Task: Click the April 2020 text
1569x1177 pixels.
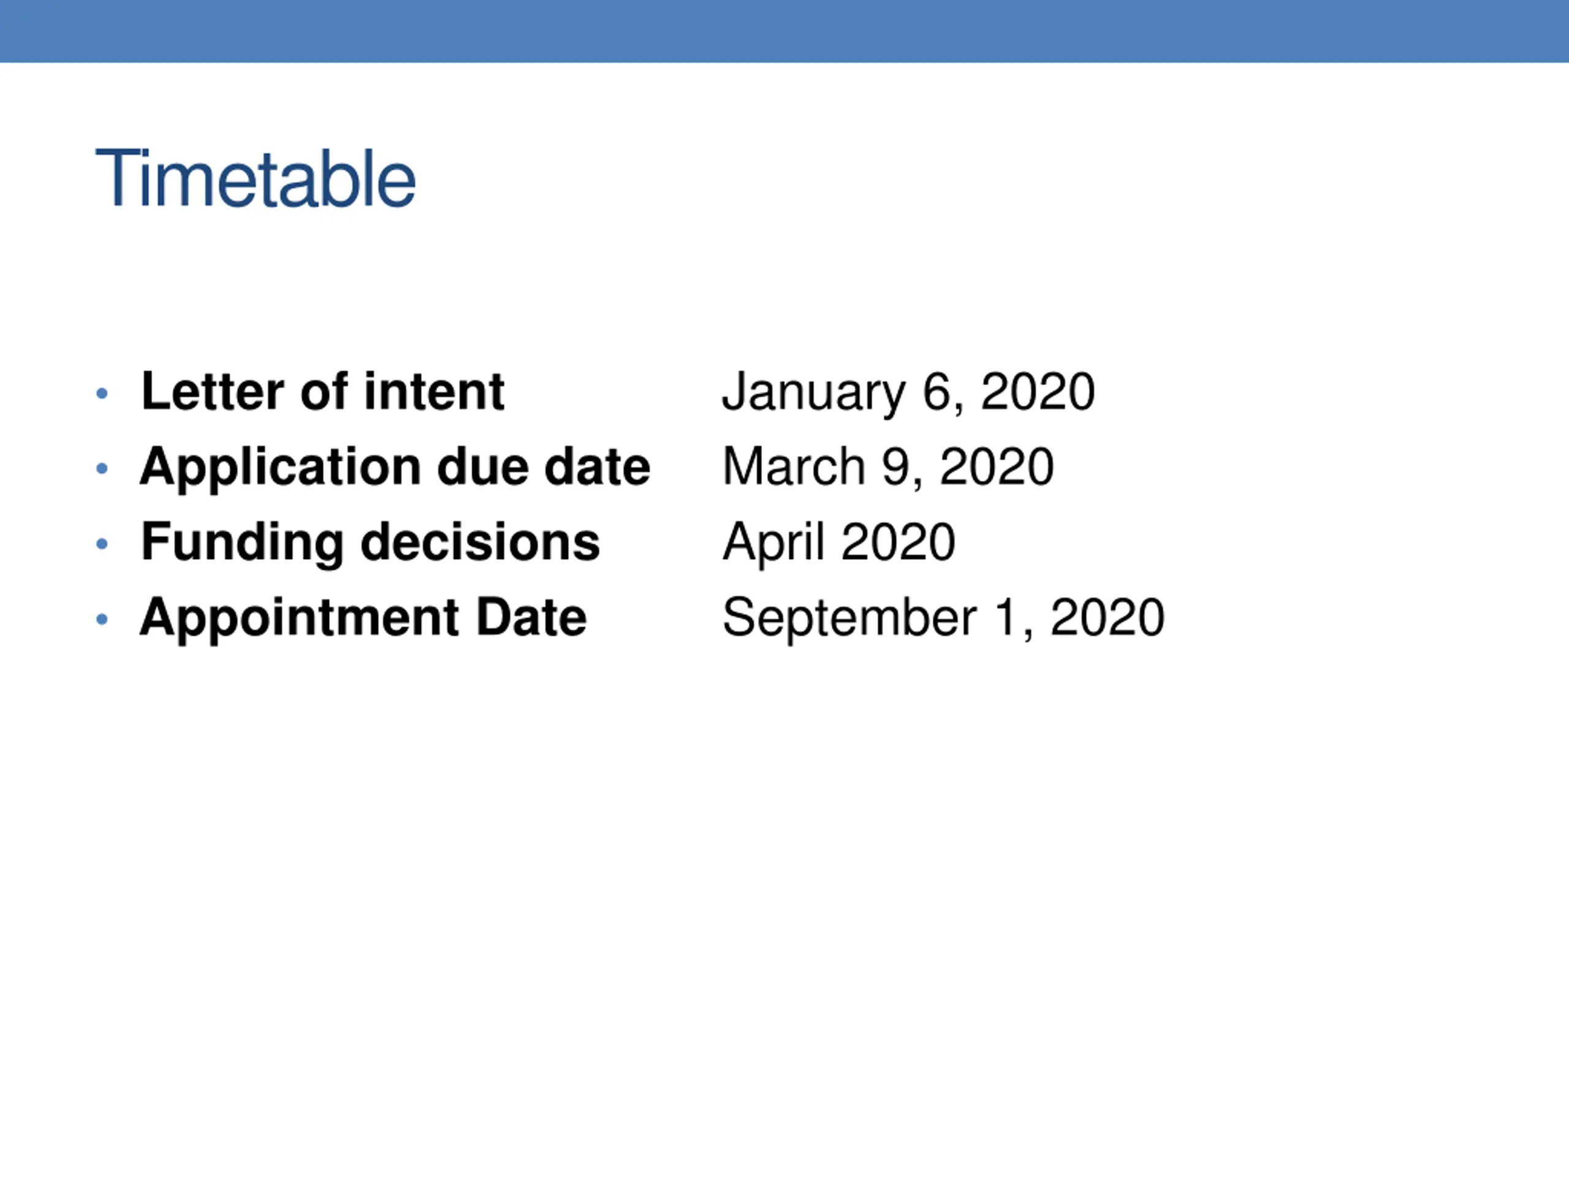Action: pos(839,544)
